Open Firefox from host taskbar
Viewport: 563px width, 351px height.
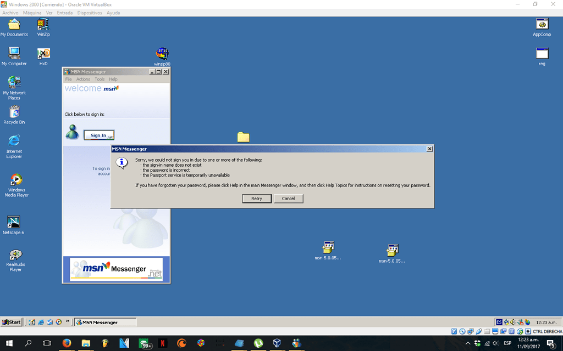tap(67, 343)
